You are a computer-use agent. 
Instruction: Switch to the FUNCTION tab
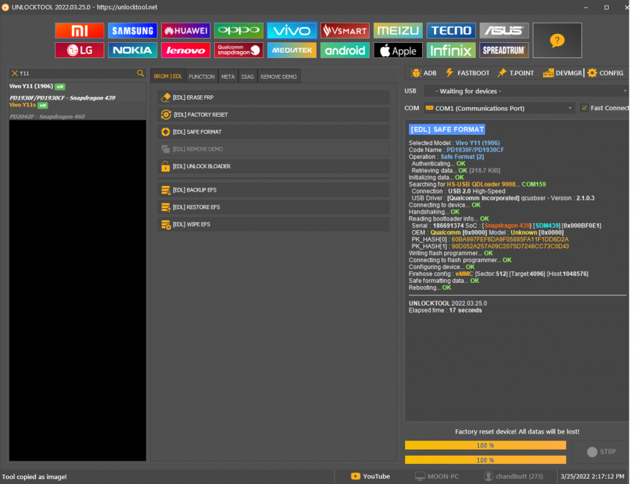point(202,77)
